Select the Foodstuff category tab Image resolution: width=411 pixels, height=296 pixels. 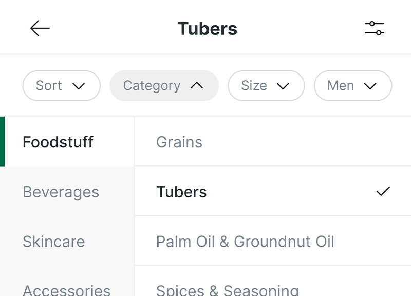[x=58, y=142]
